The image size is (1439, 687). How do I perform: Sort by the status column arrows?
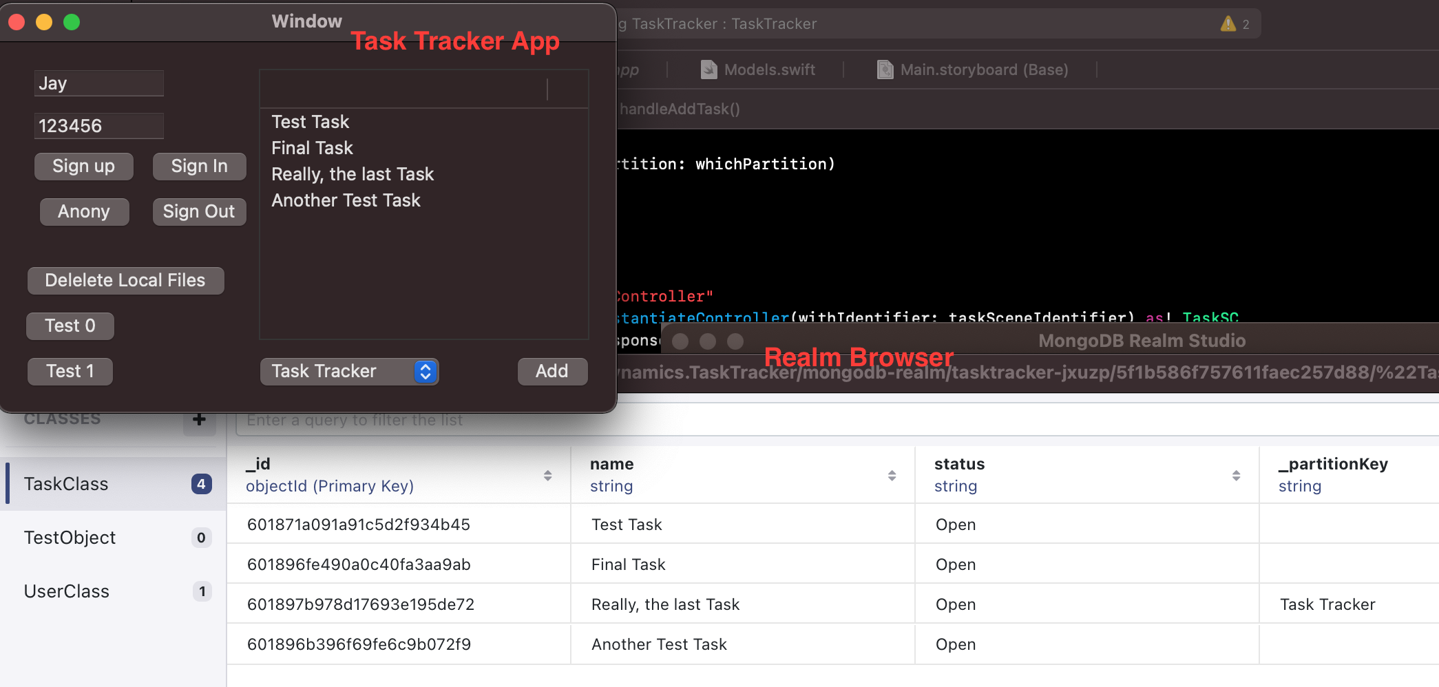click(1236, 475)
